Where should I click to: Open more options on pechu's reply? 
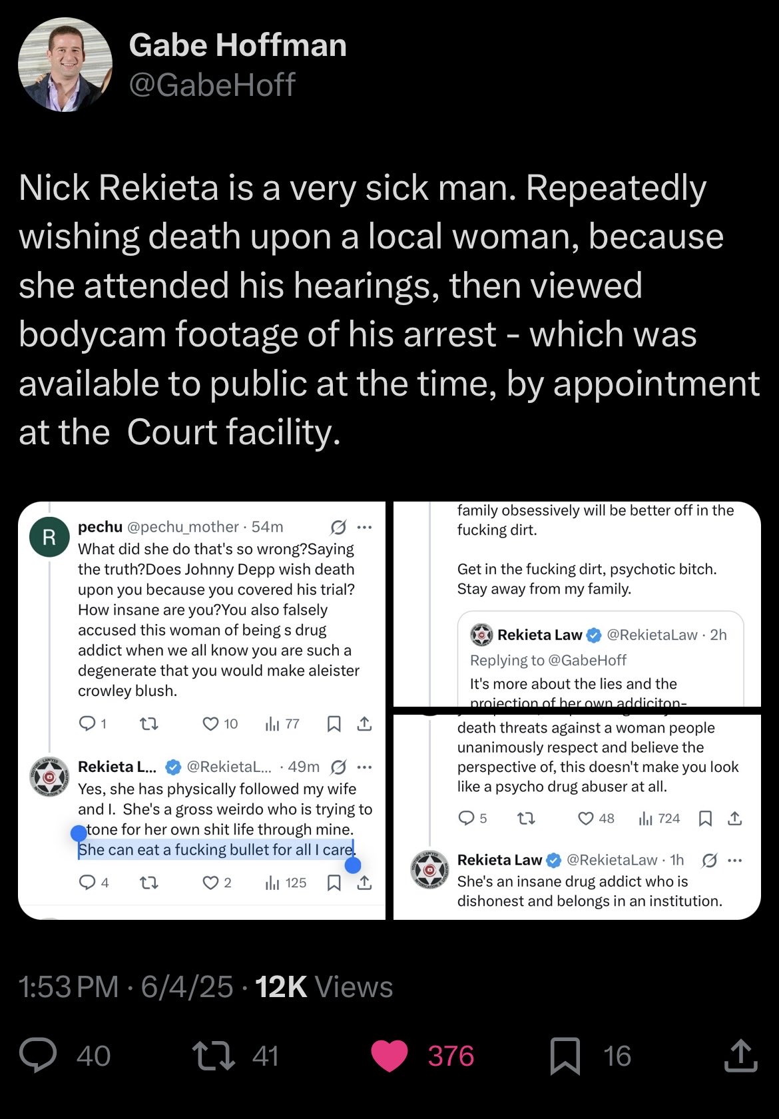[364, 528]
